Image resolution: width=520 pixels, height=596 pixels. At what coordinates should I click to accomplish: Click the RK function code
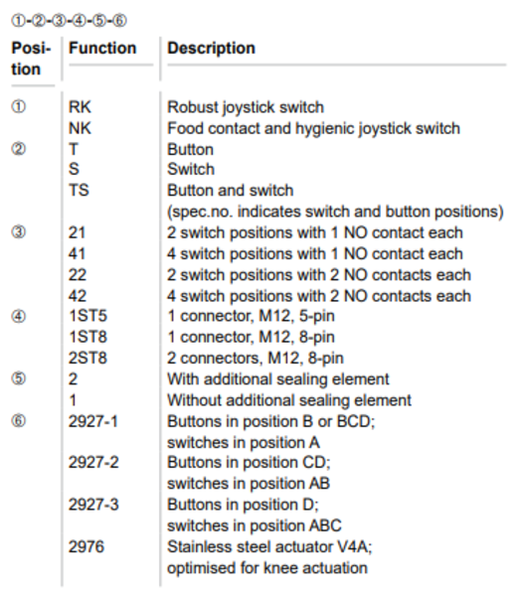(80, 107)
